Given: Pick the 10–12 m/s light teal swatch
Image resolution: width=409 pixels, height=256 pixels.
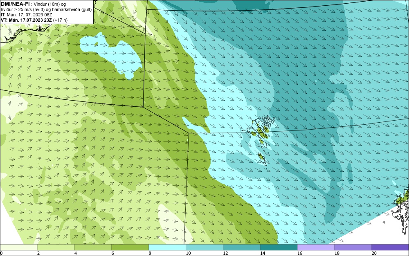Looking at the screenshot, I should [x=204, y=247].
